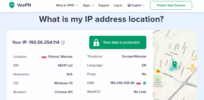Image resolution: width=204 pixels, height=100 pixels.
Task: Expand the What Is VPN? menu
Action: click(67, 5)
